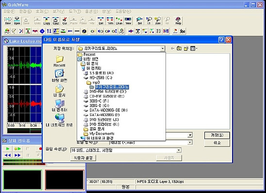This screenshot has width=266, height=193.
Task: Choose CD-RW 드라이브 (E:) in the list
Action: (104, 96)
